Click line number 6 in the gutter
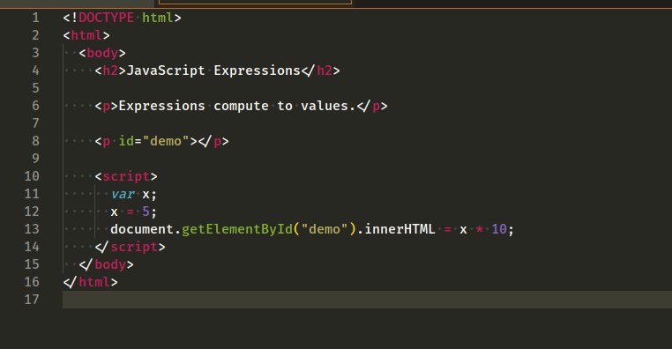The image size is (672, 349). (35, 106)
